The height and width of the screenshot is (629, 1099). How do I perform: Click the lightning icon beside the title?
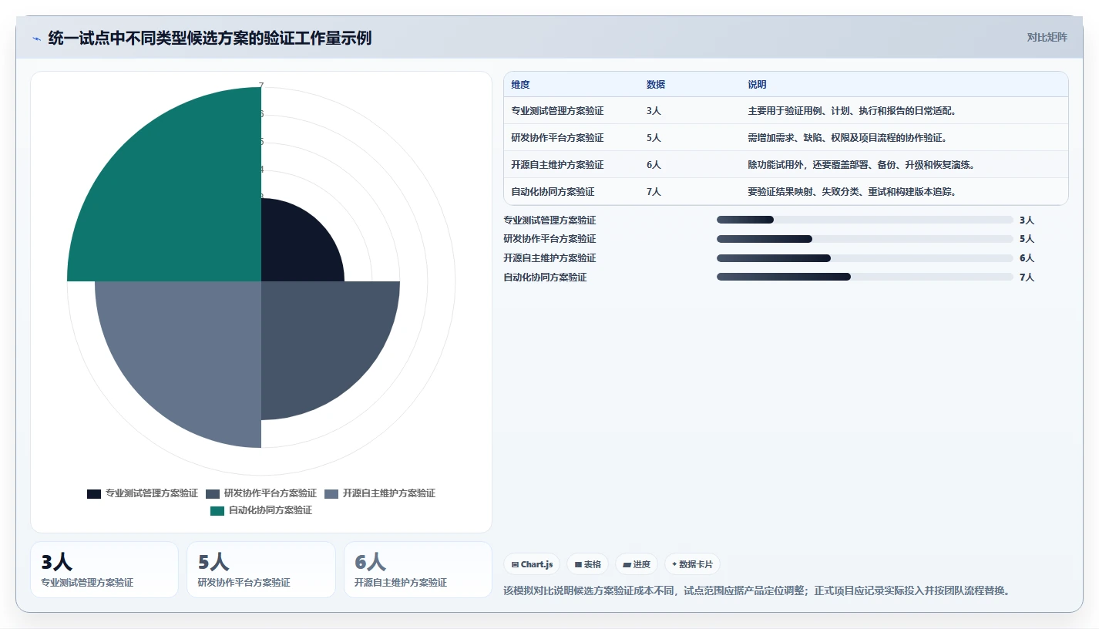[x=36, y=38]
